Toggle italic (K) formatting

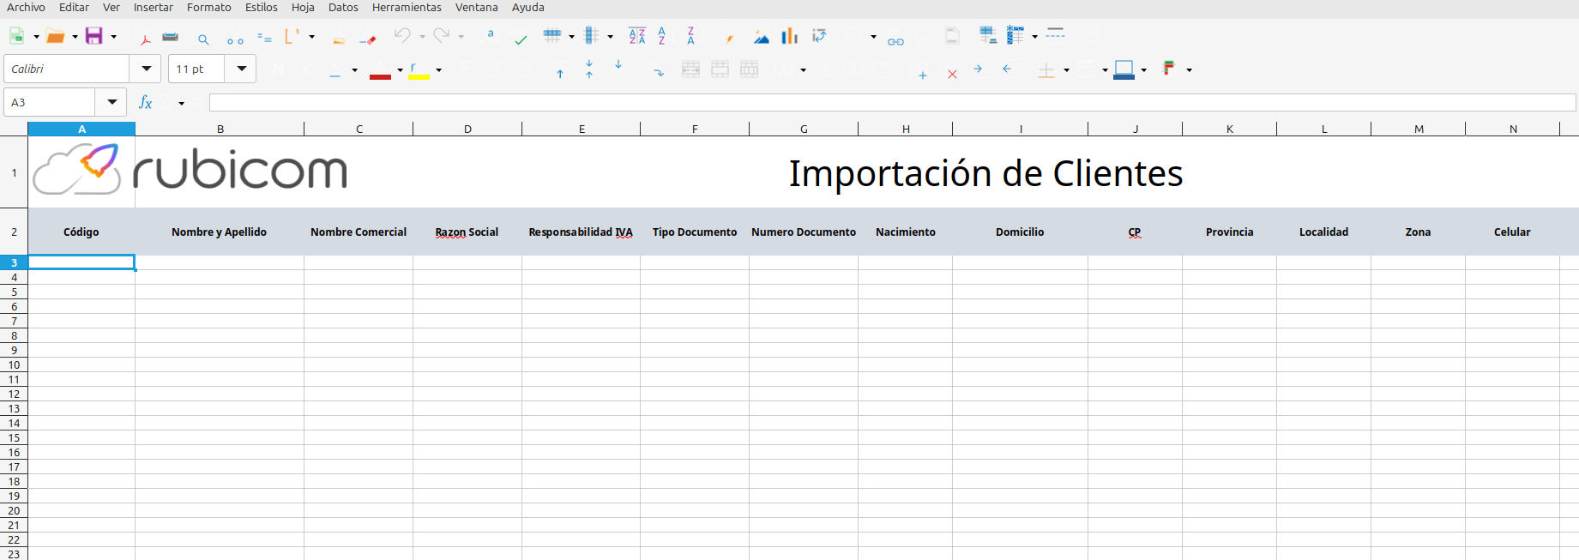coord(307,69)
